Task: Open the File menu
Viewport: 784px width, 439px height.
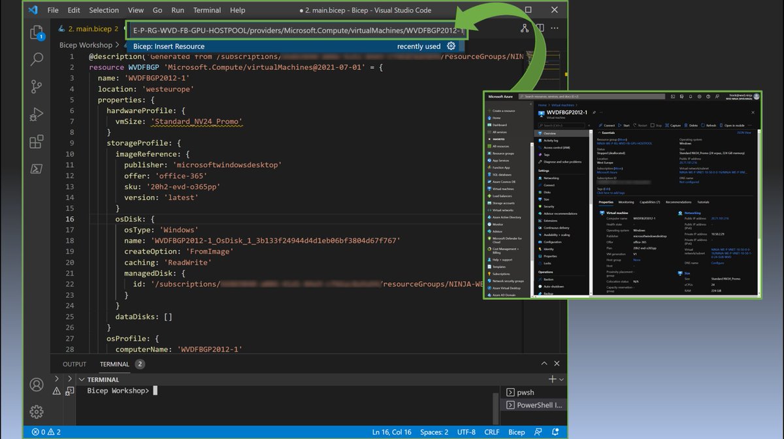Action: point(53,10)
